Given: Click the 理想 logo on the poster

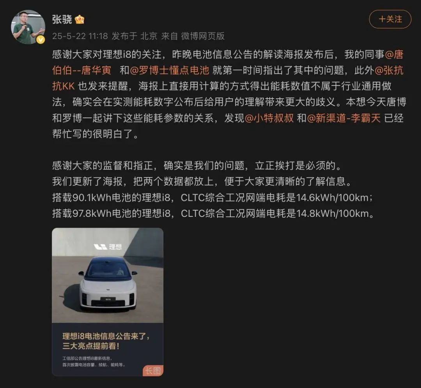Looking at the screenshot, I should [x=108, y=246].
